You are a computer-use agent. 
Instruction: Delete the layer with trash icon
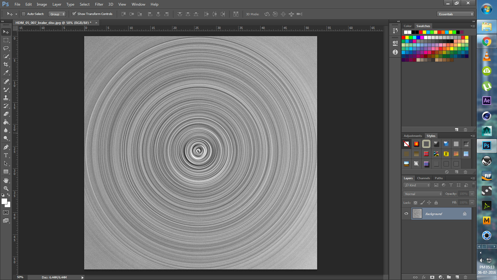click(x=465, y=277)
